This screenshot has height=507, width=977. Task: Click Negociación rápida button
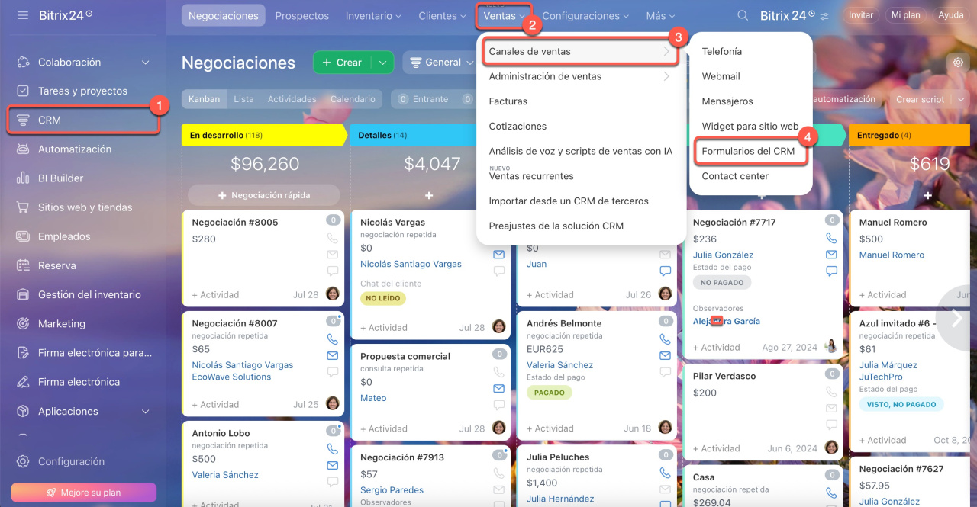tap(264, 195)
